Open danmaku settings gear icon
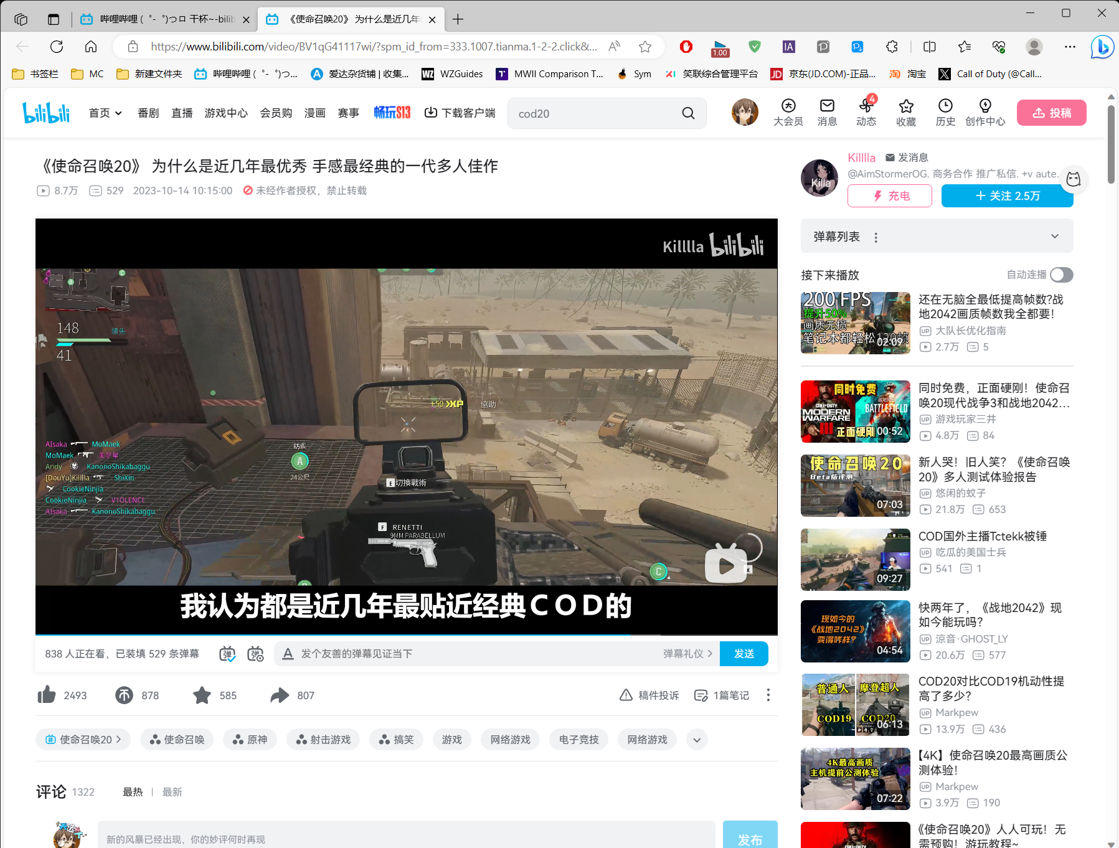 255,654
